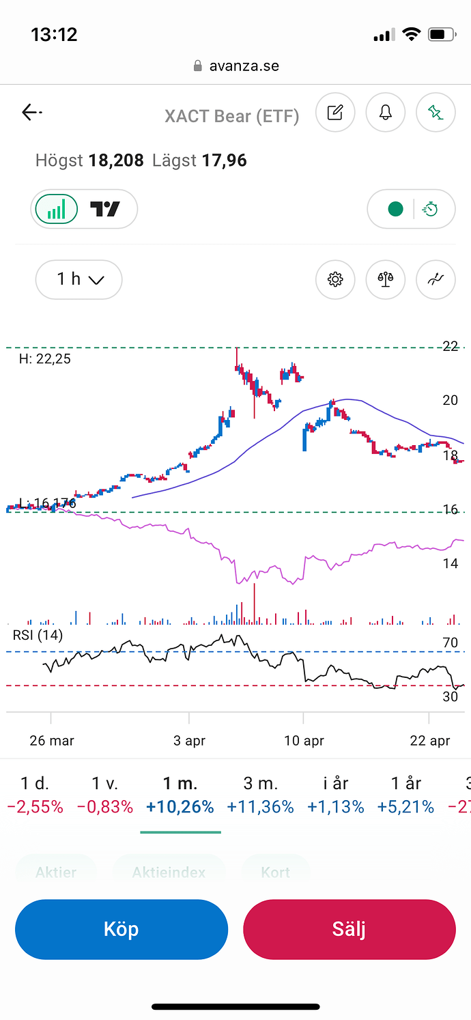The height and width of the screenshot is (1020, 471).
Task: Tap the avanza.se address bar
Action: [235, 66]
